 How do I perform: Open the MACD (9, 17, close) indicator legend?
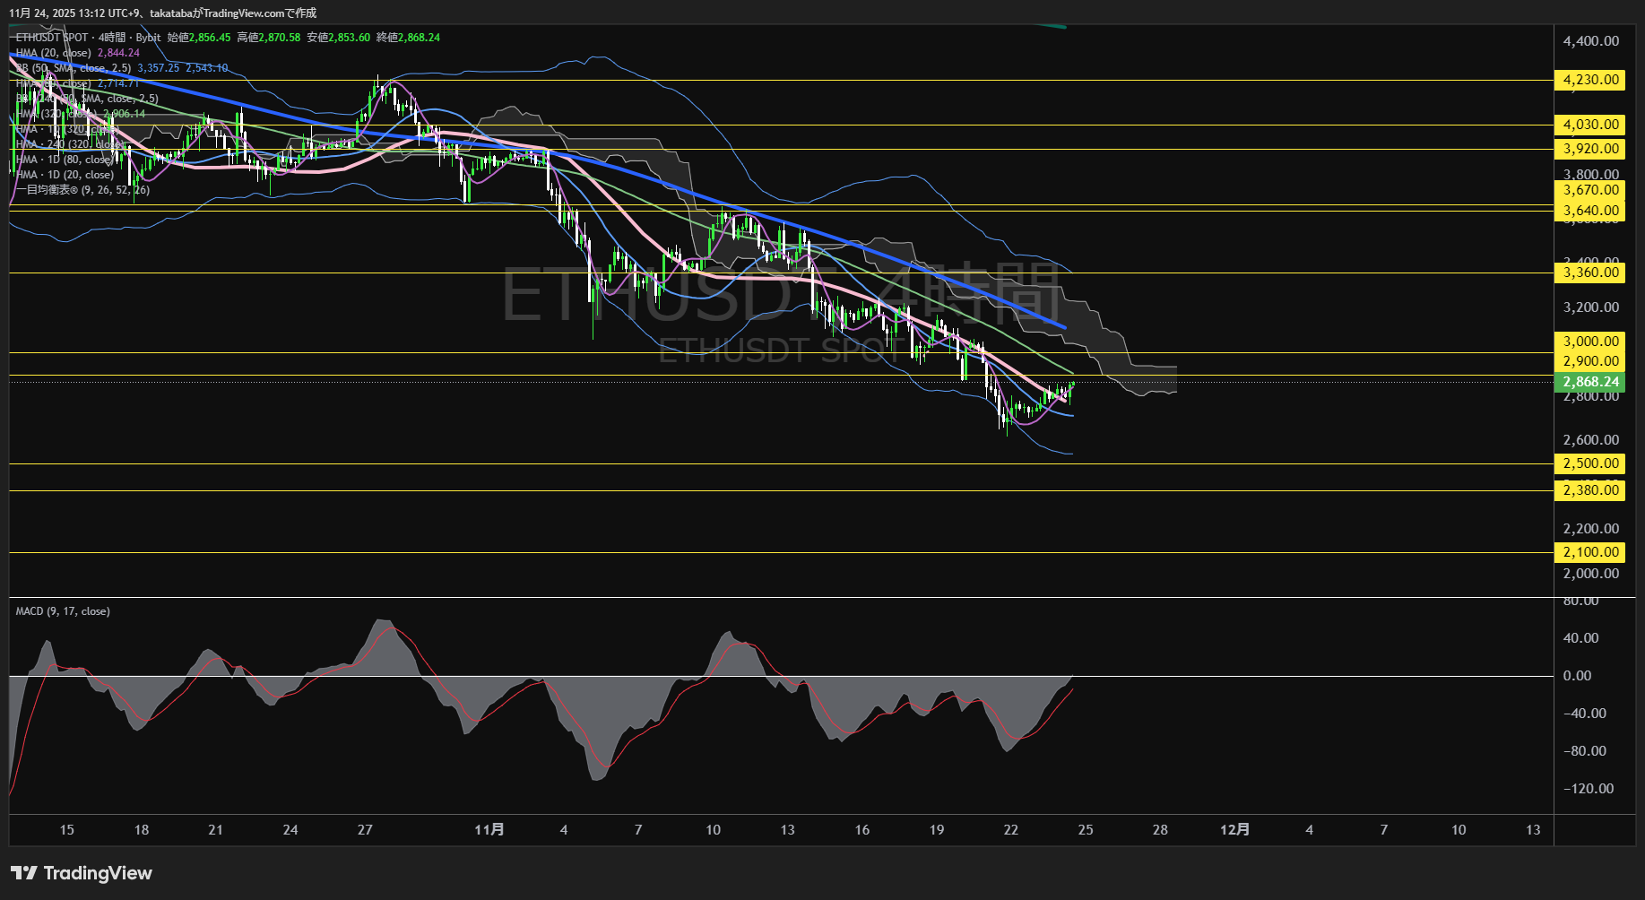[x=63, y=611]
